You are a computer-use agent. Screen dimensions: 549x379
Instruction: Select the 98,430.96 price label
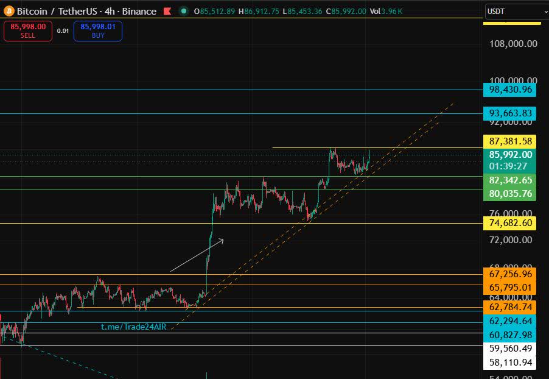509,90
